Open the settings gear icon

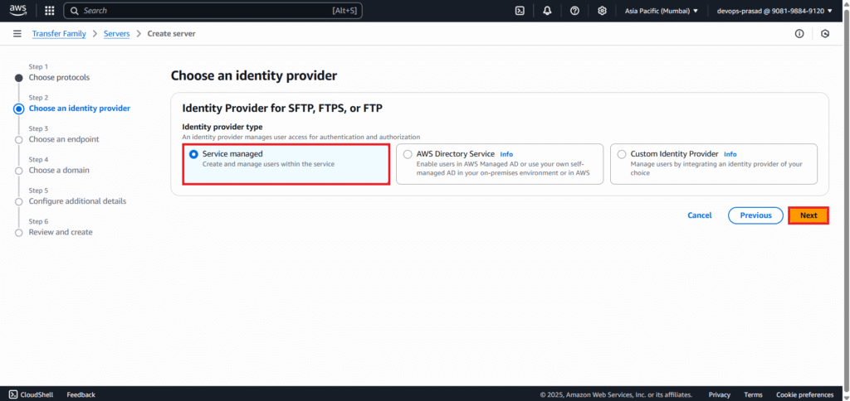602,10
